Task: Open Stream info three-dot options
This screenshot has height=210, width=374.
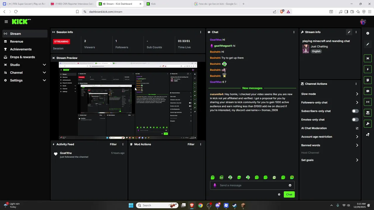Action: 356,32
